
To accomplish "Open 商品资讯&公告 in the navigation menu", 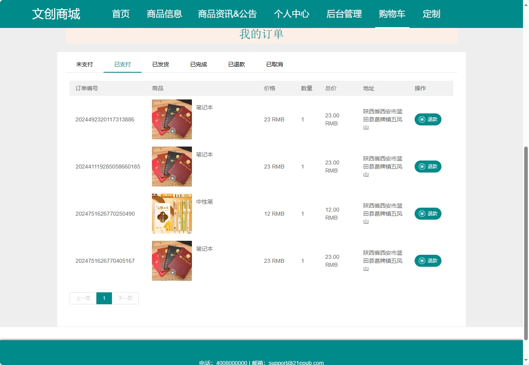I will [228, 14].
